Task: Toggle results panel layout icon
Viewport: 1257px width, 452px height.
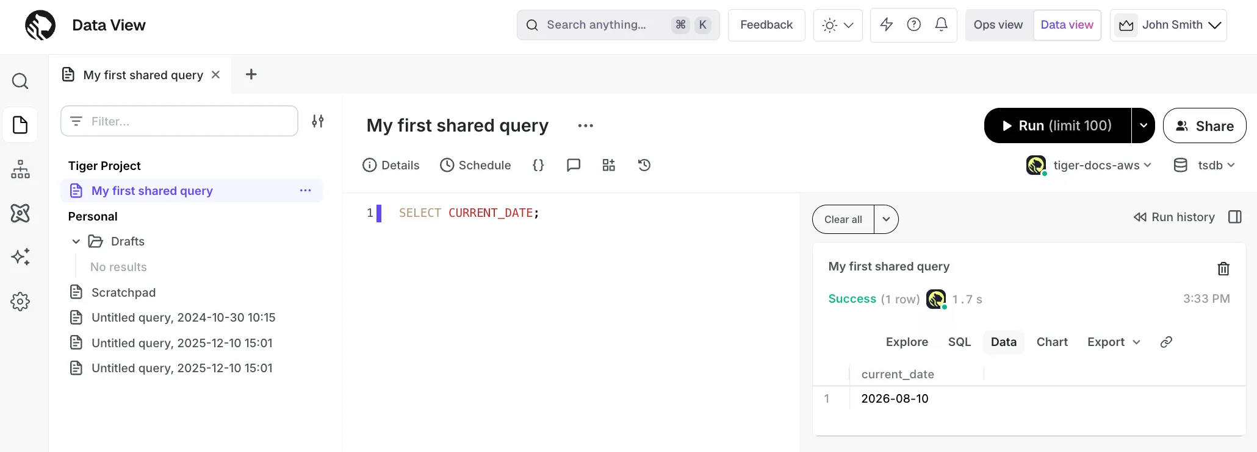Action: point(1235,217)
